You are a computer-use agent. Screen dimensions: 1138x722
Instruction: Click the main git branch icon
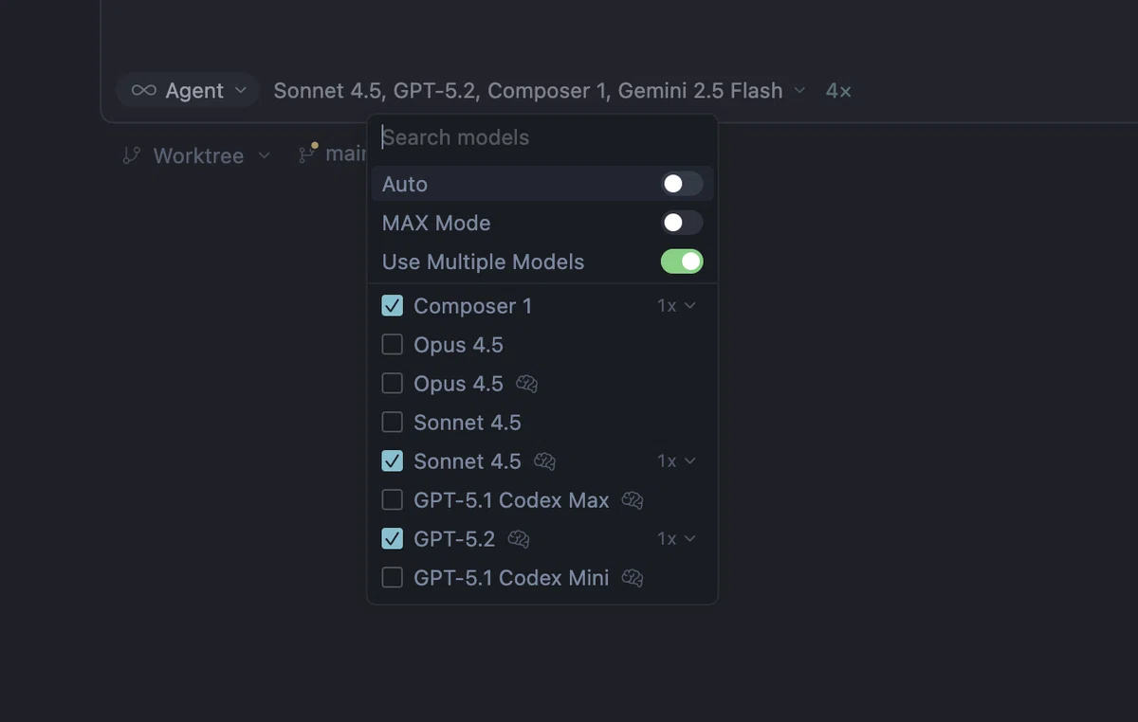pos(307,153)
